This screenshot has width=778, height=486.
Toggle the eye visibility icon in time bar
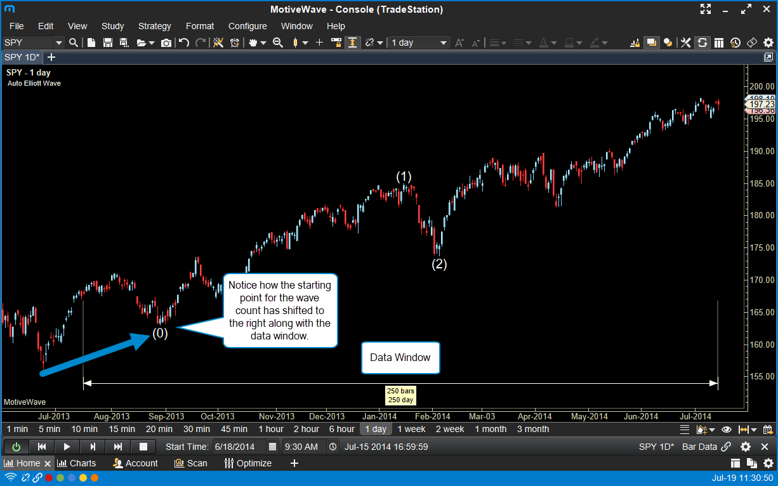[x=727, y=430]
